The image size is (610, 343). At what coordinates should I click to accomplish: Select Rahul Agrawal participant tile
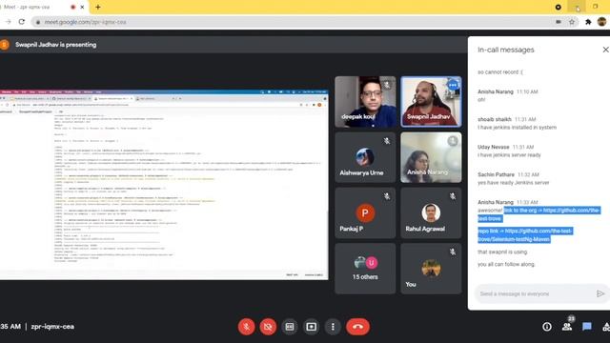pos(431,213)
